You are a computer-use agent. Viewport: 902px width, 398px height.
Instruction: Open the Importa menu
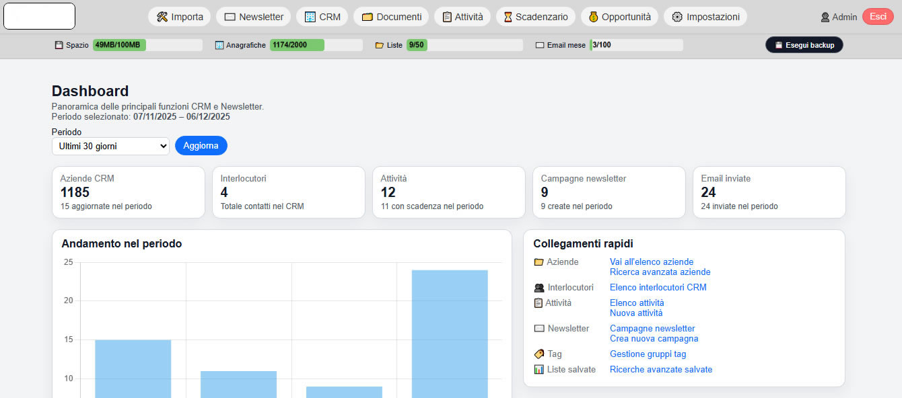pos(180,17)
